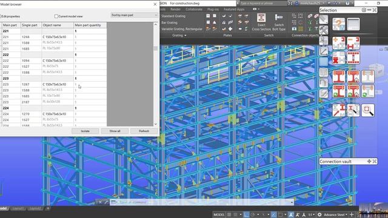
Task: Click the Main part quantity column header
Action: 90,25
